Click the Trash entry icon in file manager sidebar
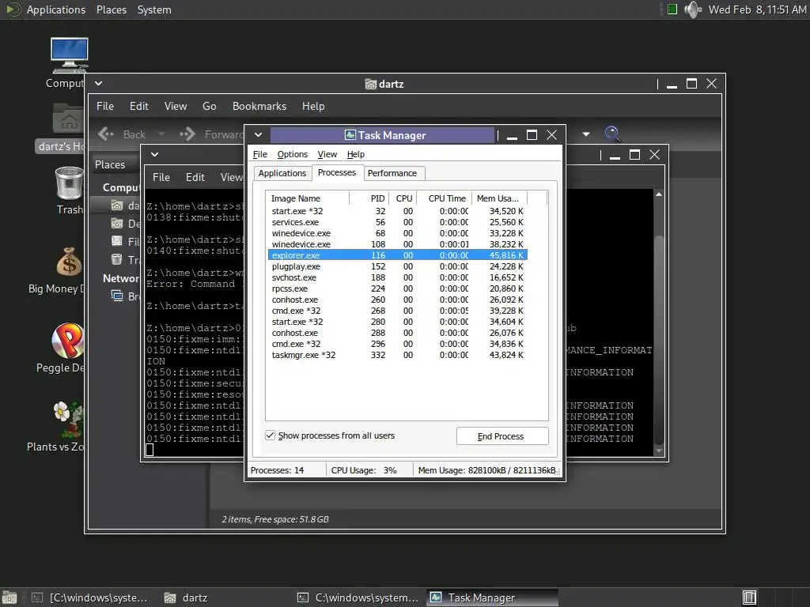 [x=117, y=259]
